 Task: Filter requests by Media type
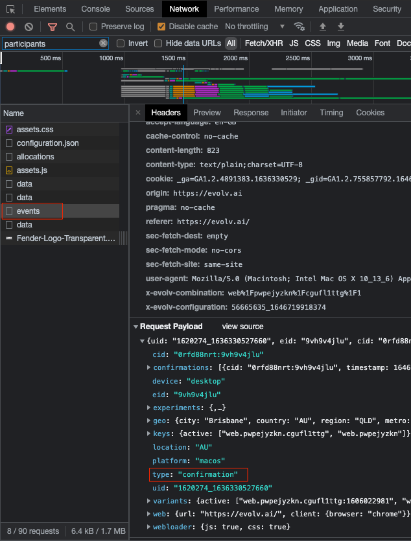pyautogui.click(x=357, y=43)
